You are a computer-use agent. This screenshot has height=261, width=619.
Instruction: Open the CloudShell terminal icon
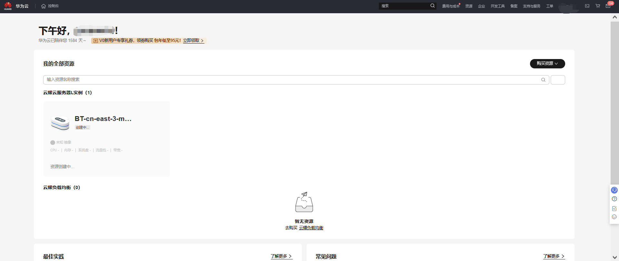point(587,6)
